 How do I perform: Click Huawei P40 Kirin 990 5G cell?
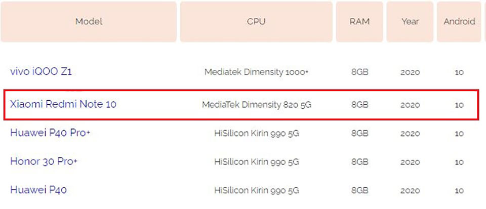[x=256, y=190]
